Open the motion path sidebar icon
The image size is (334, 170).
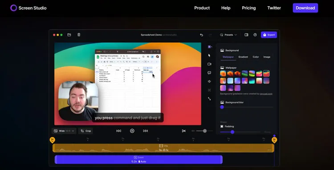[209, 99]
